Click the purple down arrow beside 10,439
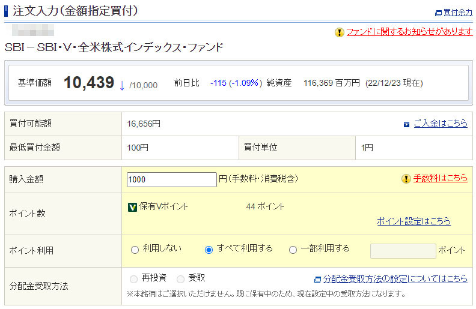The width and height of the screenshot is (476, 309). click(x=121, y=85)
